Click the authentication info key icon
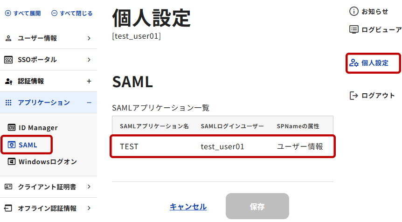The height and width of the screenshot is (222, 402). 8,81
